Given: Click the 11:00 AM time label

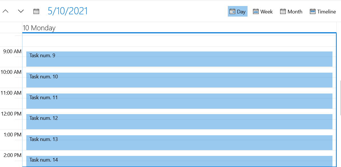Looking at the screenshot, I should tap(11, 93).
